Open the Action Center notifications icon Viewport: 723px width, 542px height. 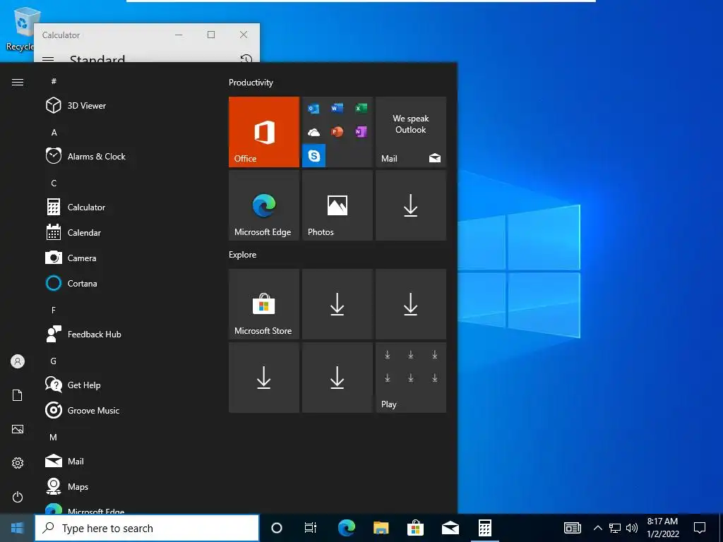[700, 528]
